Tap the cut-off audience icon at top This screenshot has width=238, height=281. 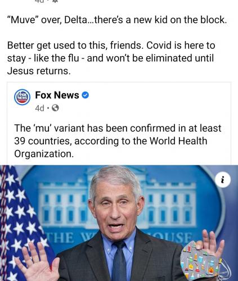56,1
